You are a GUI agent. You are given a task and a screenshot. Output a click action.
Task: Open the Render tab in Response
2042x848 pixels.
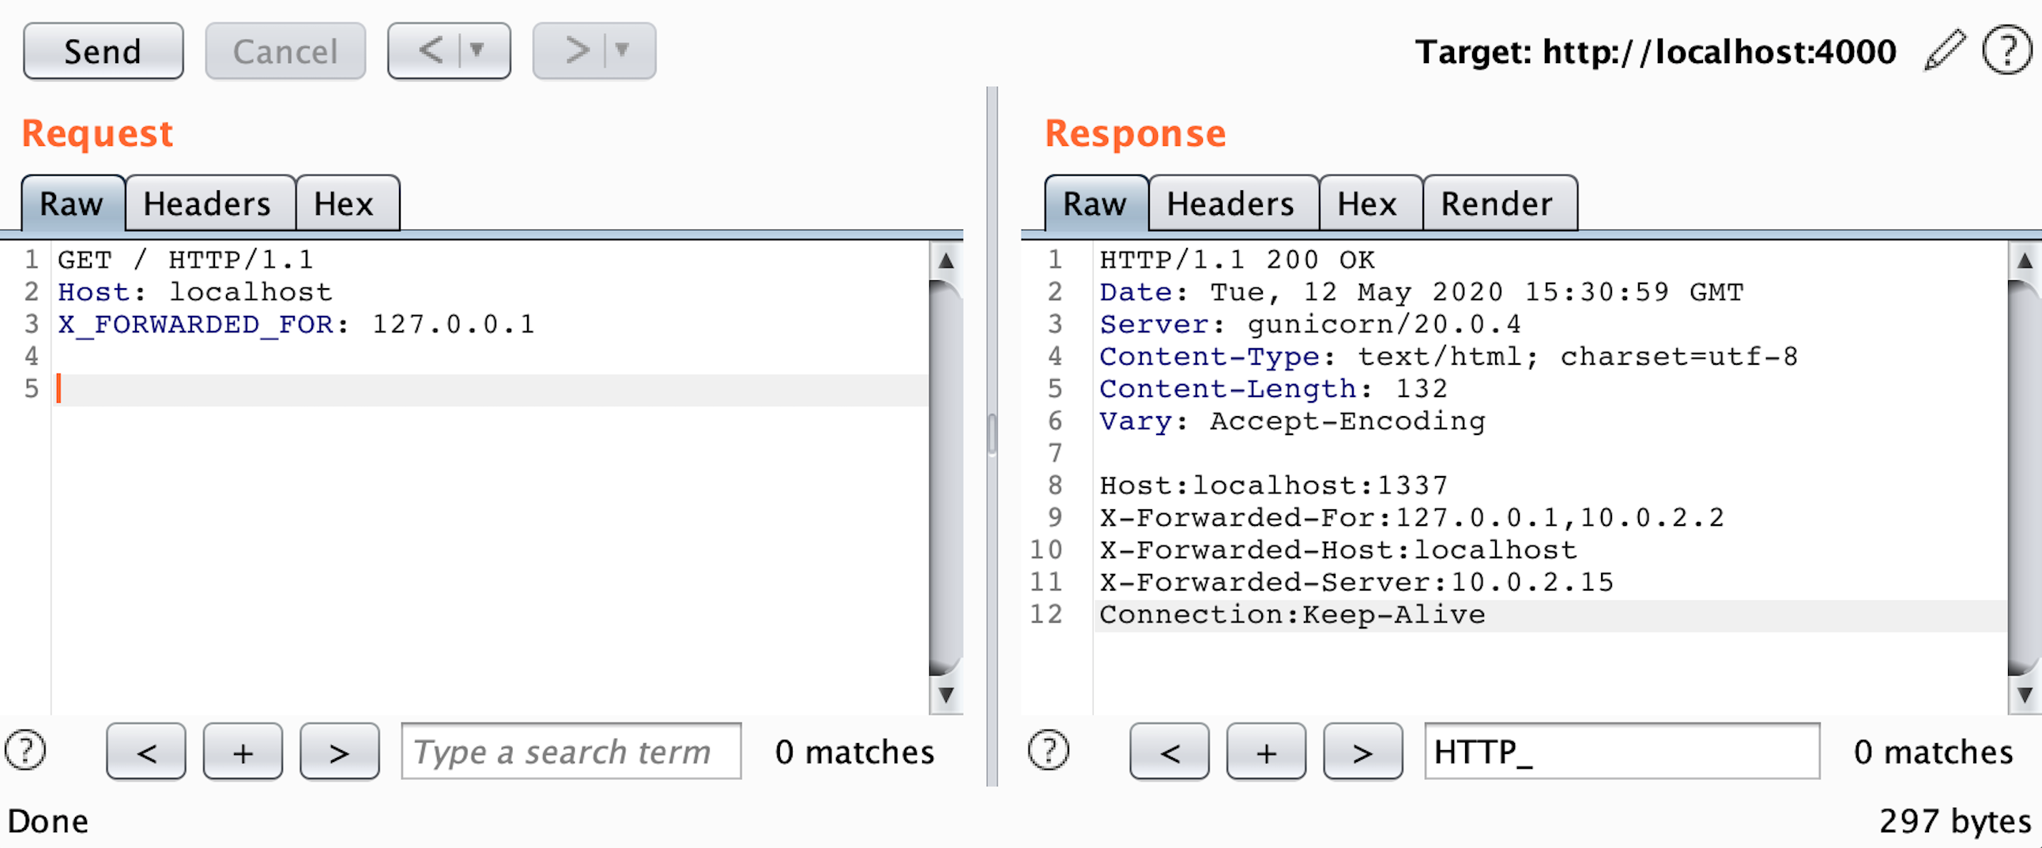[1497, 204]
